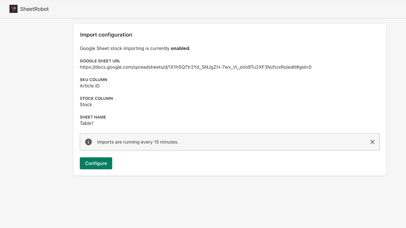This screenshot has height=228, width=406.
Task: Click the Configure button
Action: point(96,163)
